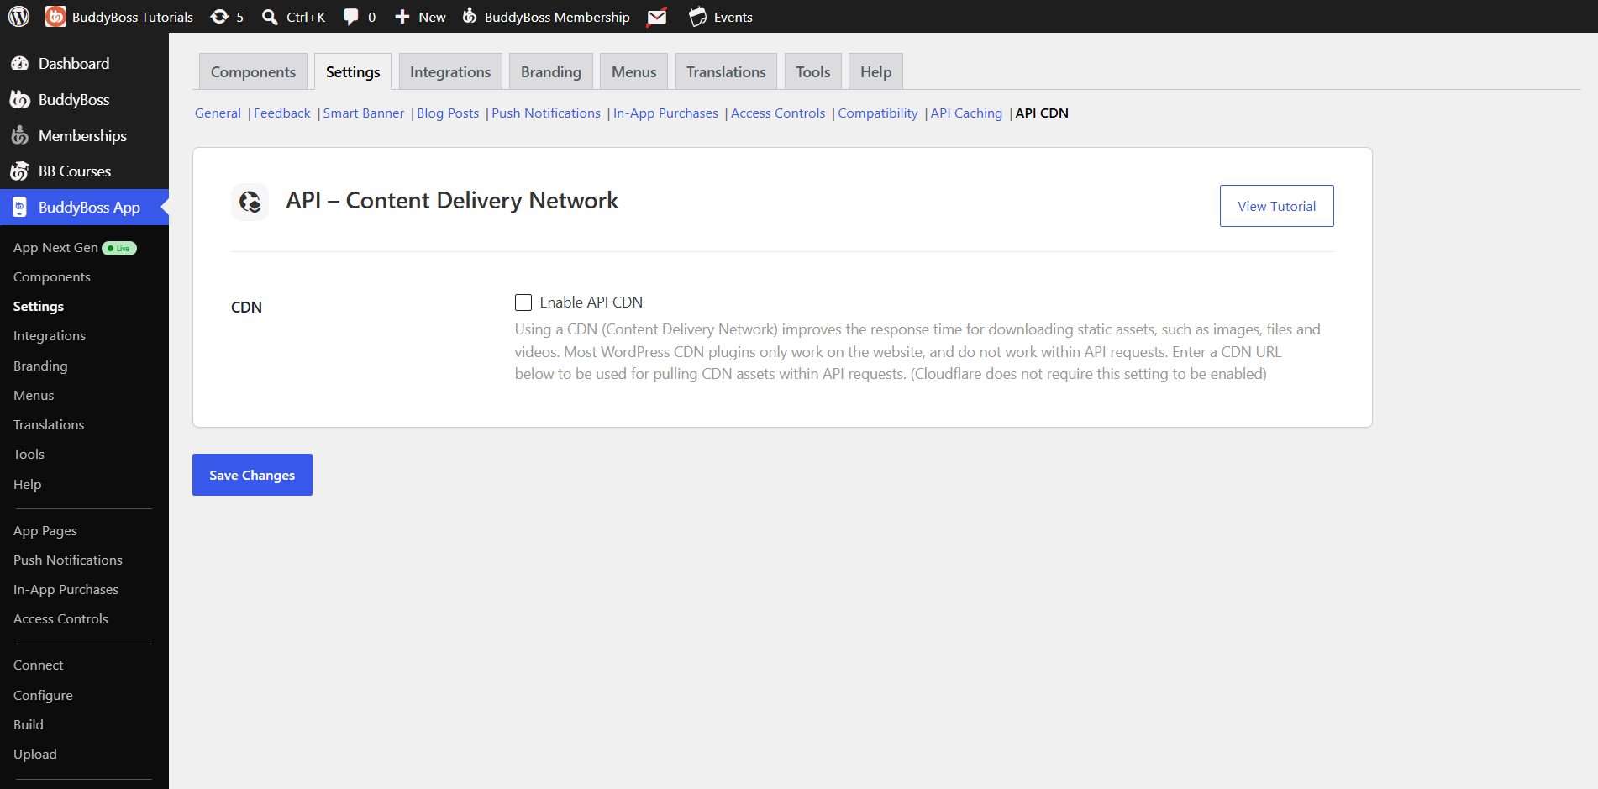Select the Settings tab
Viewport: 1598px width, 789px height.
(x=353, y=71)
